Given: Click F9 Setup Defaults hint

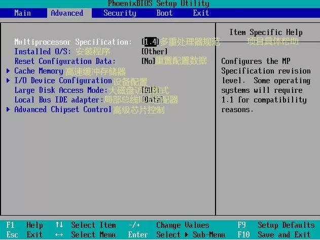Looking at the screenshot, I should [x=276, y=225].
